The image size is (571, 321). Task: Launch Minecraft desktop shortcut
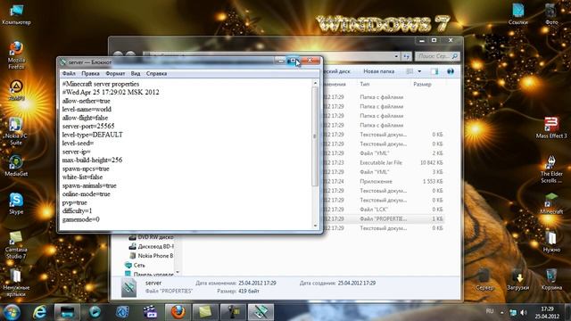(x=551, y=203)
